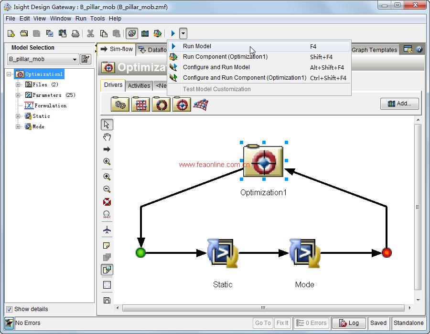The height and width of the screenshot is (334, 430).
Task: Click the airplane icon in canvas toolbar
Action: click(x=107, y=230)
